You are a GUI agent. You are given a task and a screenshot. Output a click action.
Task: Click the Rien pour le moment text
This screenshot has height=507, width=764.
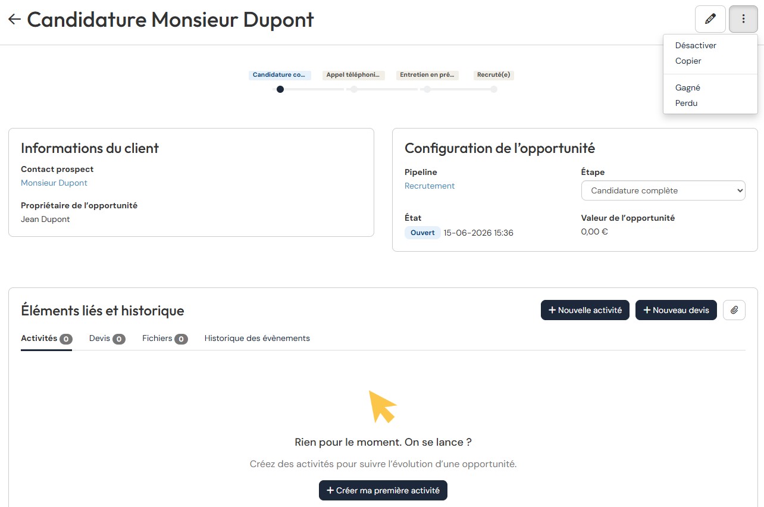click(383, 442)
